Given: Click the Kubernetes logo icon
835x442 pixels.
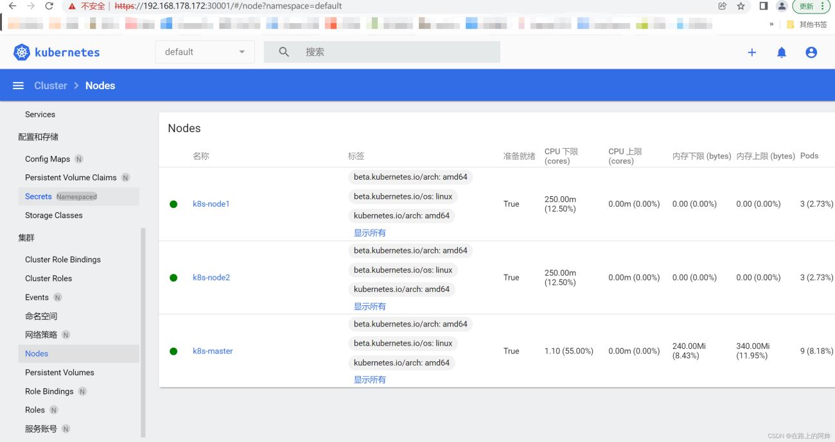Looking at the screenshot, I should (x=22, y=53).
